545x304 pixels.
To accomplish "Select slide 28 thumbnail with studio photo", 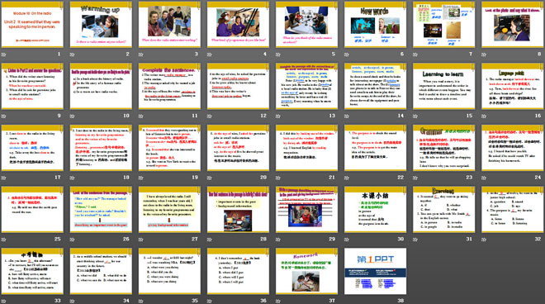I will pyautogui.click(x=238, y=209).
